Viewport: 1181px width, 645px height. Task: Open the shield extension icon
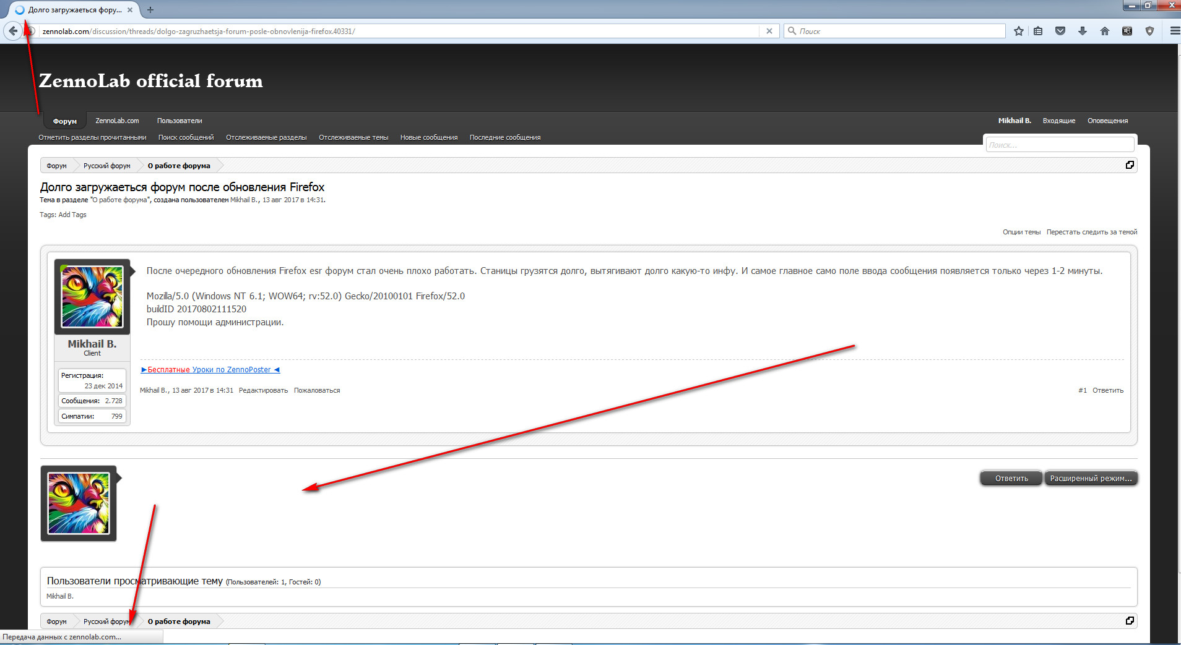(x=1149, y=31)
